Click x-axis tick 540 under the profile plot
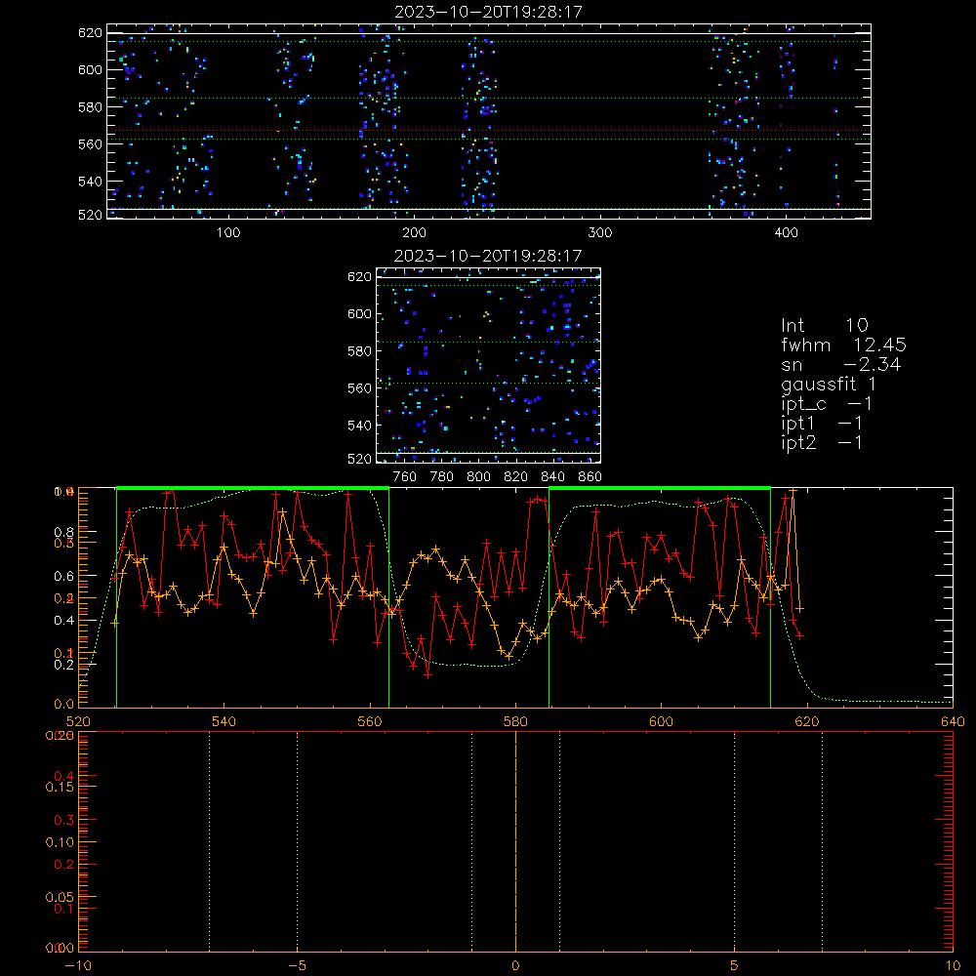The image size is (976, 976). (224, 721)
